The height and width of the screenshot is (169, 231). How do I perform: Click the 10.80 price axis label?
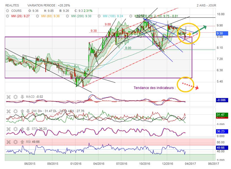point(221,14)
